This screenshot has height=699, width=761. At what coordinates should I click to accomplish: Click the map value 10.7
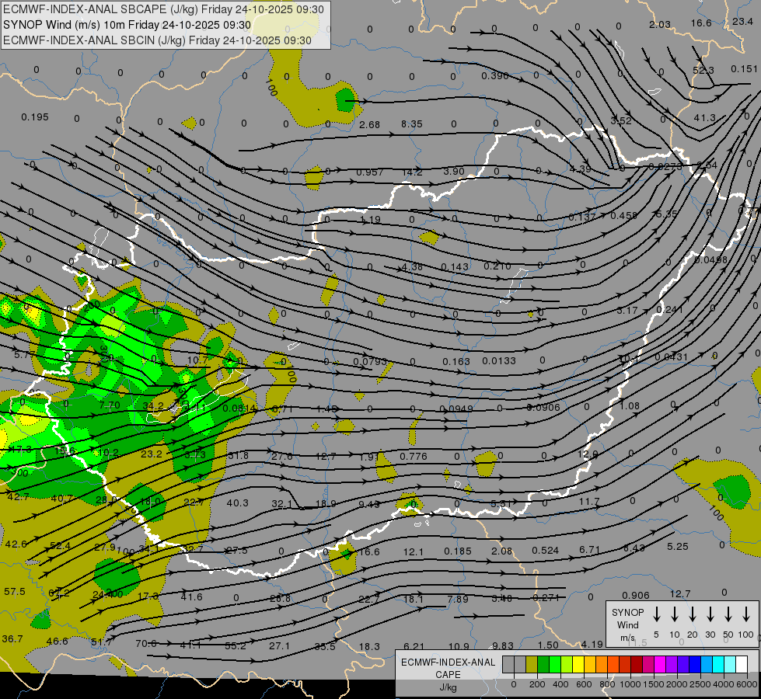pos(197,360)
